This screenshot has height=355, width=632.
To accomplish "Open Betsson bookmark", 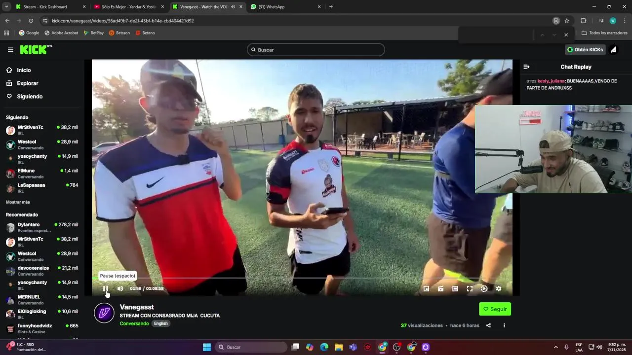I will coord(119,33).
